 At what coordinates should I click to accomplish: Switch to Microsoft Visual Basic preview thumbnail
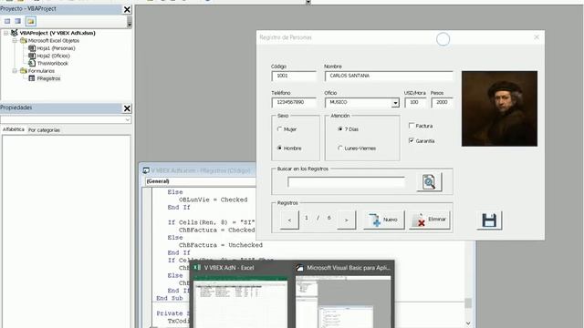tap(343, 294)
